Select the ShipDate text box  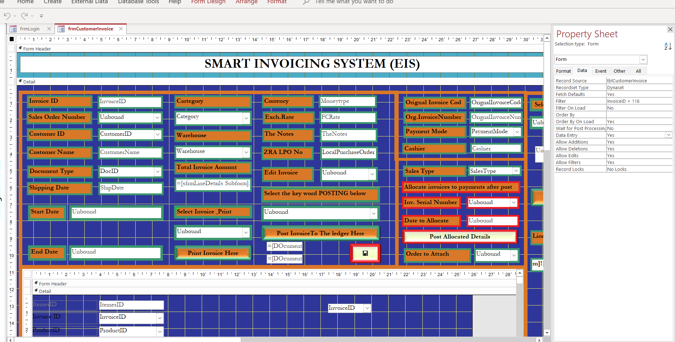point(131,188)
